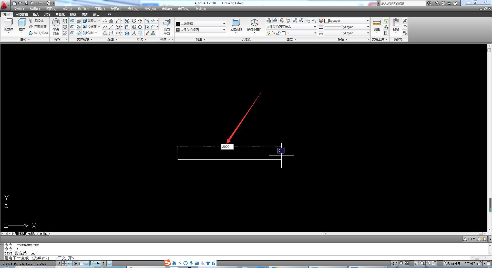Switch to the 布局1 layout tab
The height and width of the screenshot is (268, 492).
click(31, 234)
